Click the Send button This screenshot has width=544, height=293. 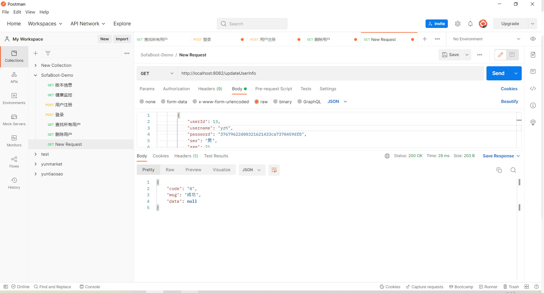tap(498, 73)
